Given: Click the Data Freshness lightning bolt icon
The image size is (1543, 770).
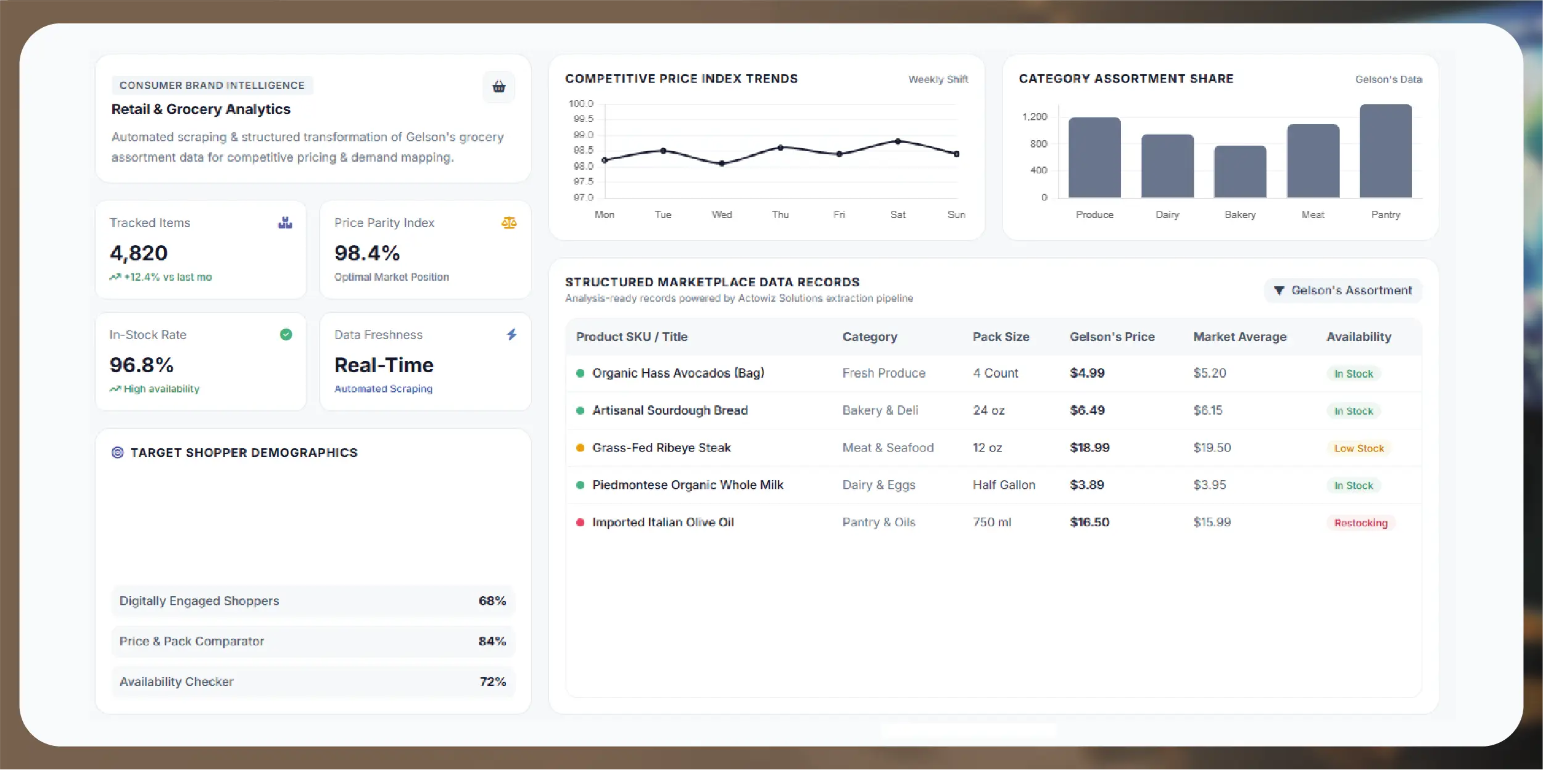Looking at the screenshot, I should pos(511,334).
